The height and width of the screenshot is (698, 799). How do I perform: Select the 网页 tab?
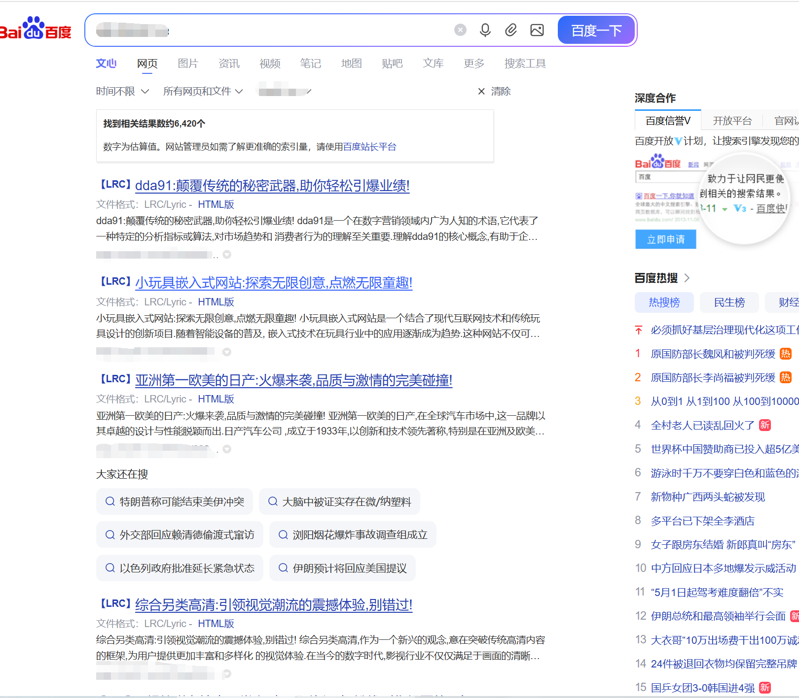coord(147,64)
